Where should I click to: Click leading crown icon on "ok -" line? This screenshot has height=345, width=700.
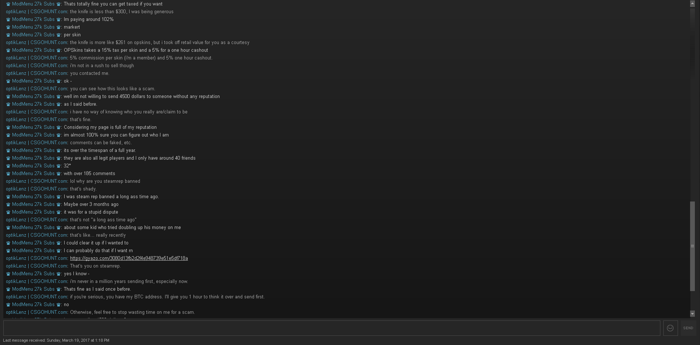point(8,81)
